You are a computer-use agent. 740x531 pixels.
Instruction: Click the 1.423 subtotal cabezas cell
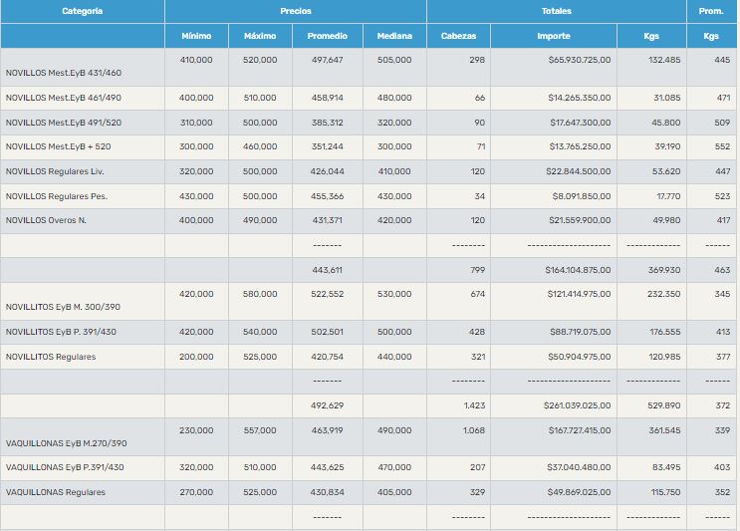point(473,405)
